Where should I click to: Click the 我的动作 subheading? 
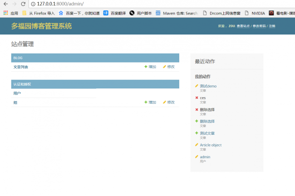[x=202, y=77]
